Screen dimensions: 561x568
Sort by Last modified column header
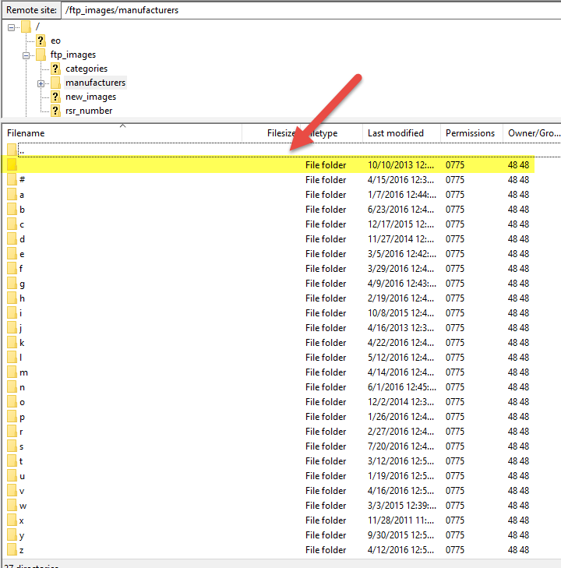pos(396,133)
